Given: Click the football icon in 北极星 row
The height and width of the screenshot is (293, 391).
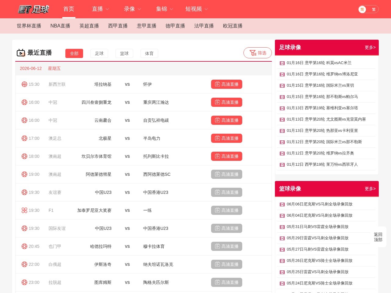Looking at the screenshot, I should [24, 138].
